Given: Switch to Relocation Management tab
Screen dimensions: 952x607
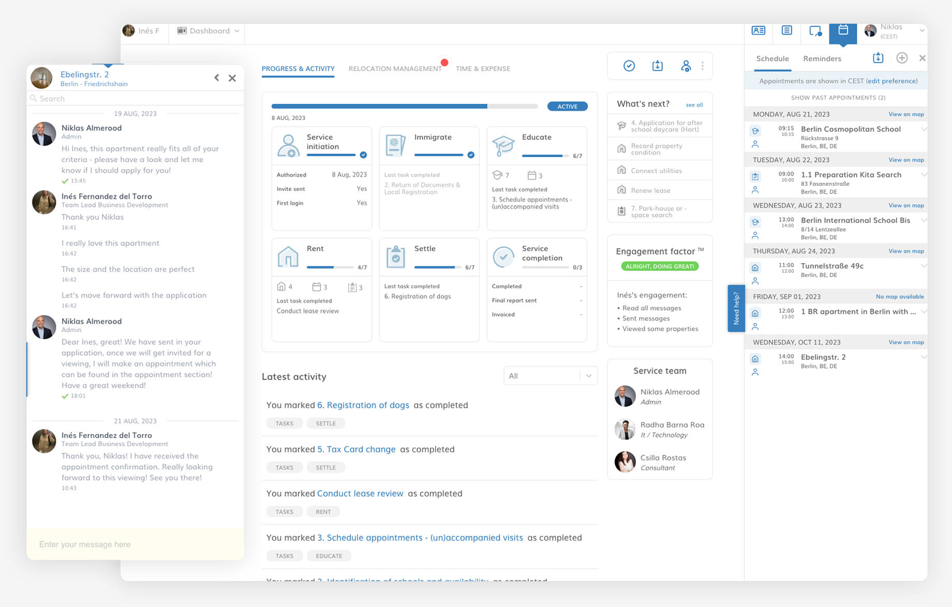Looking at the screenshot, I should point(395,68).
